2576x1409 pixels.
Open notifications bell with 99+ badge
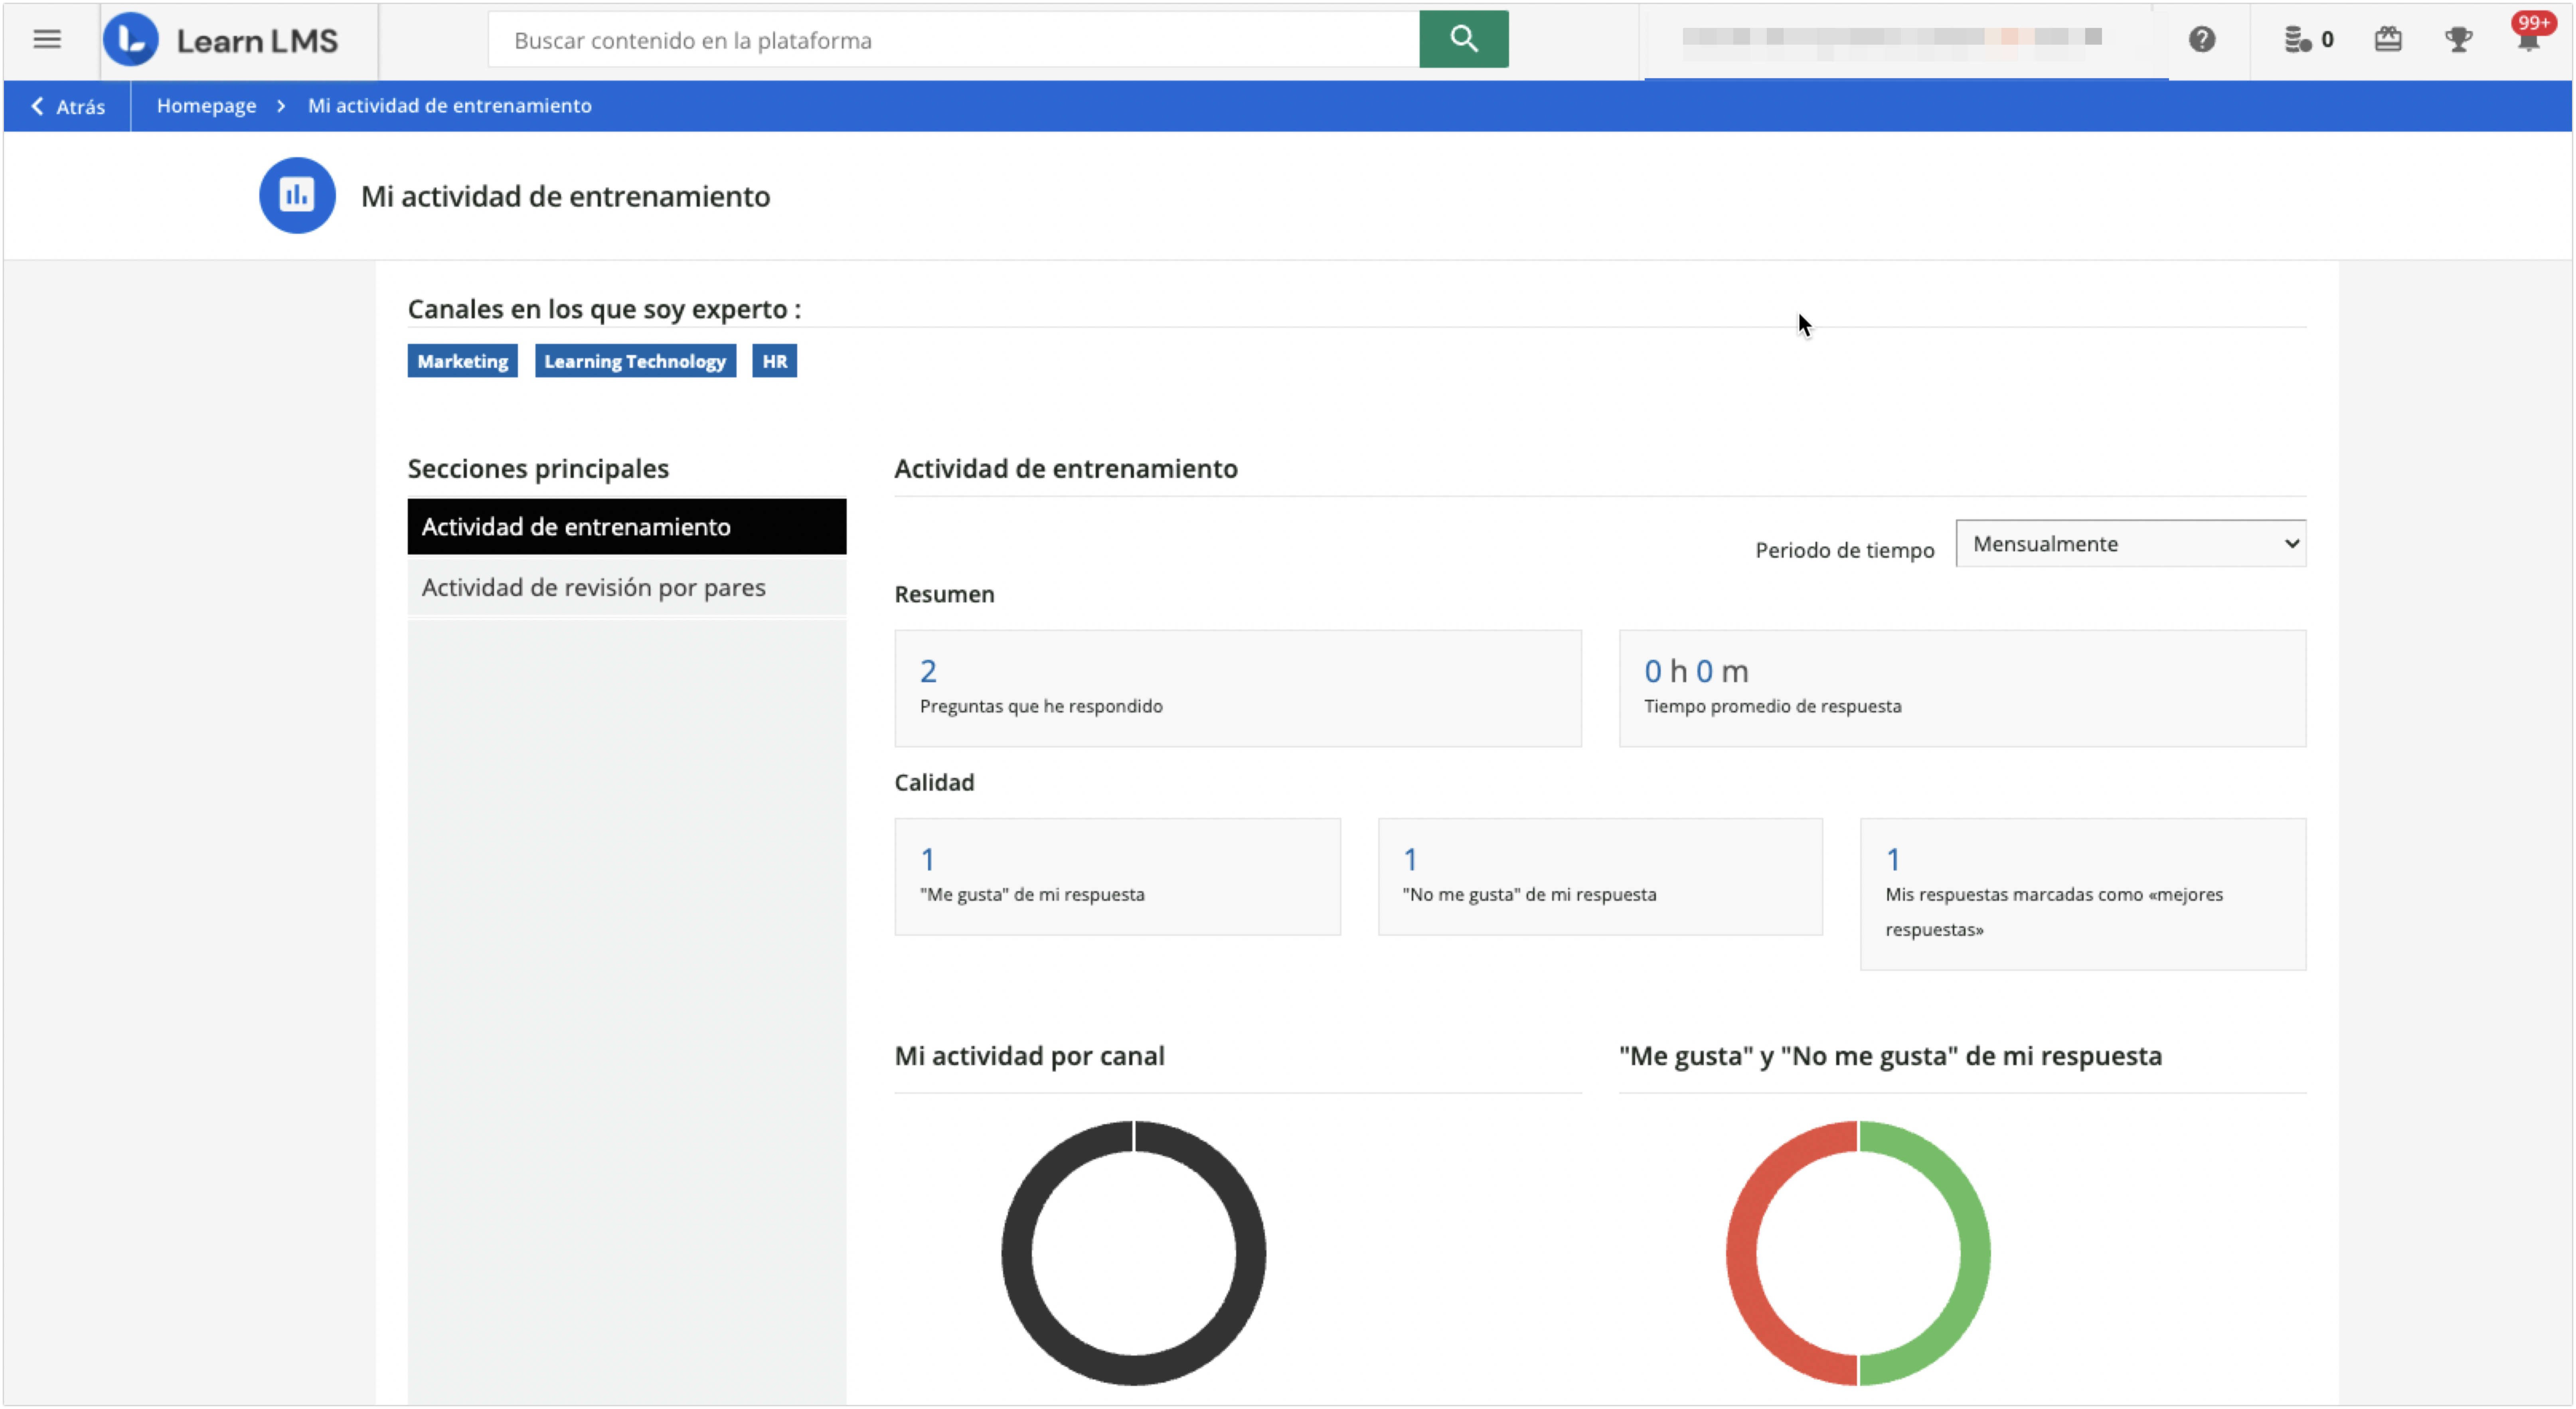2529,36
